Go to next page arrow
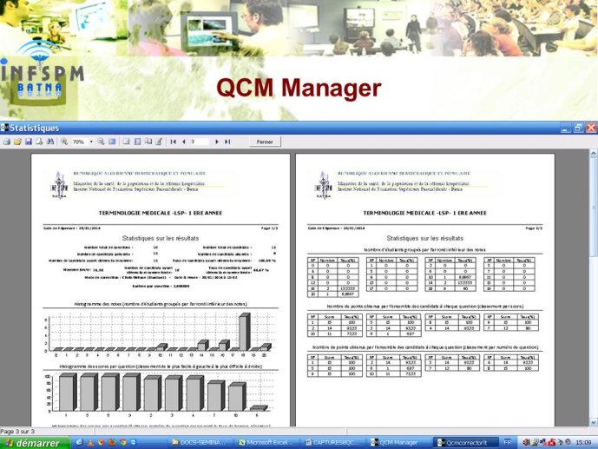The height and width of the screenshot is (449, 598). (217, 142)
